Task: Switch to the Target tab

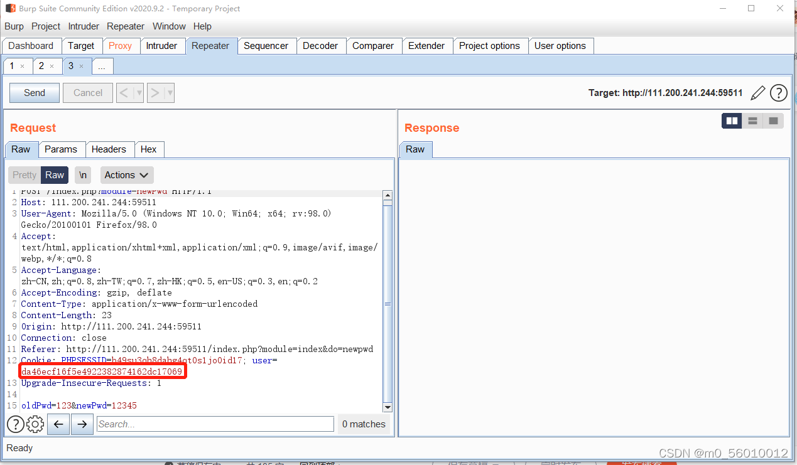Action: pos(81,46)
